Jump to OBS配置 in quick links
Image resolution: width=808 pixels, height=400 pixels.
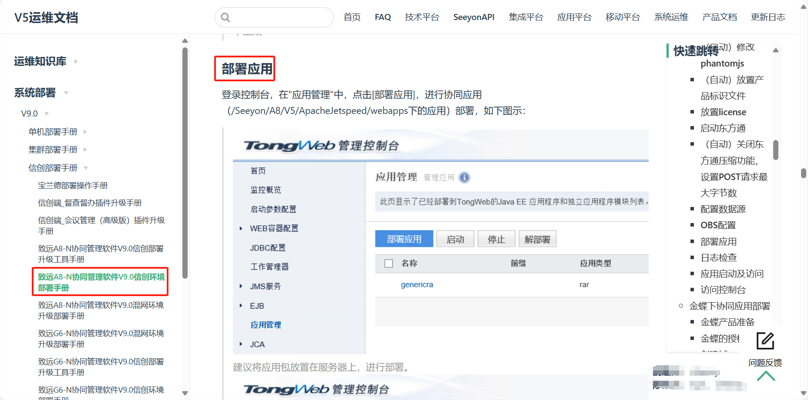tap(718, 225)
